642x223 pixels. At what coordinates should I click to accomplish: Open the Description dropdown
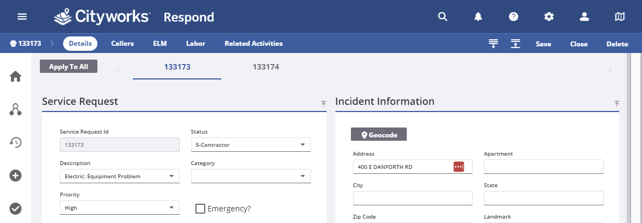point(120,176)
